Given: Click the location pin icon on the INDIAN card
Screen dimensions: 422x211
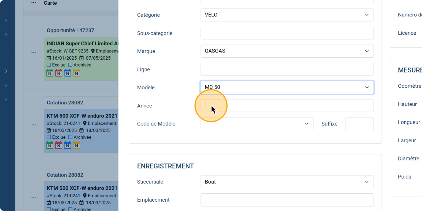Looking at the screenshot, I should 93,51.
